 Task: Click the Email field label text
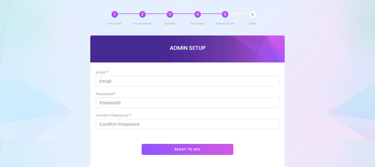pos(100,72)
